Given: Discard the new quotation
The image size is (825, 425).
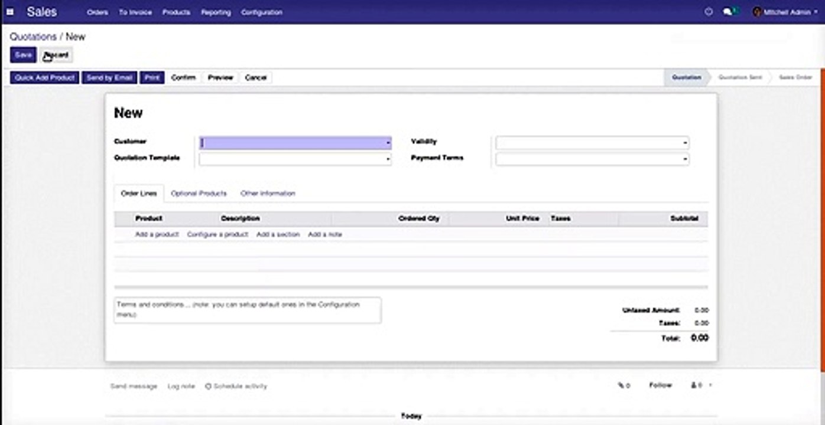Looking at the screenshot, I should coord(56,55).
